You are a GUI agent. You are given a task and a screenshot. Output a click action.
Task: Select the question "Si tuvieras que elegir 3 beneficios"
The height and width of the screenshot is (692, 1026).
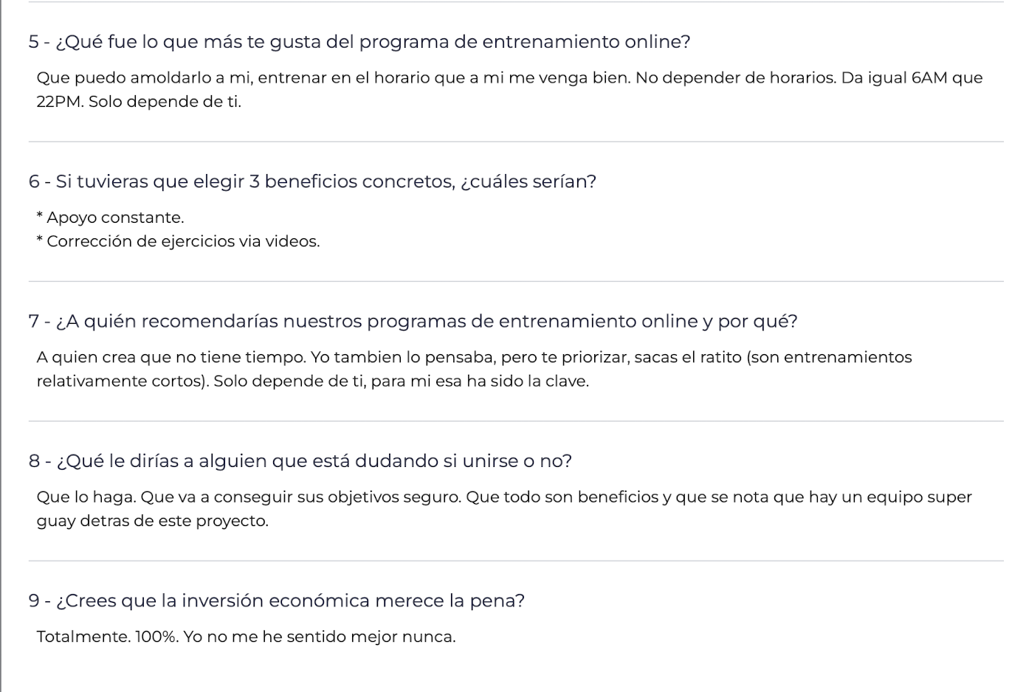pyautogui.click(x=312, y=181)
